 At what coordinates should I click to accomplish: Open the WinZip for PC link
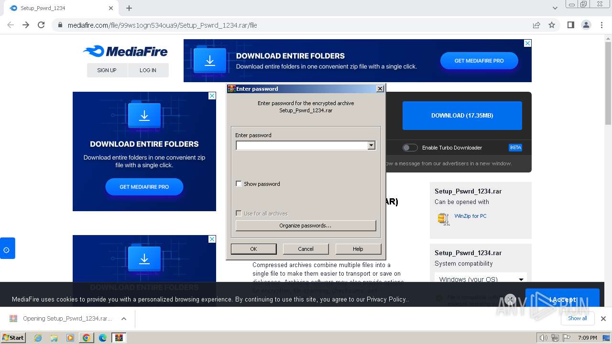click(x=470, y=216)
